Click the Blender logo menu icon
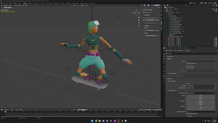 [1, 3]
